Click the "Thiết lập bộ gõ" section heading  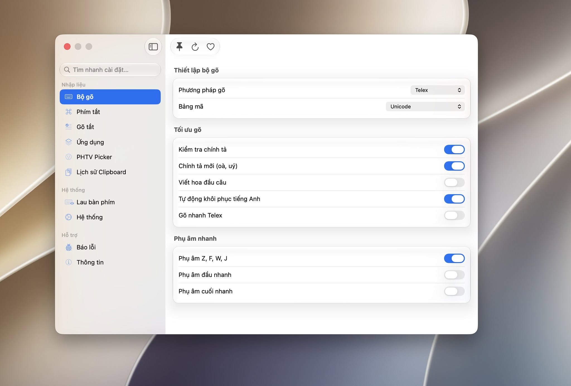196,70
